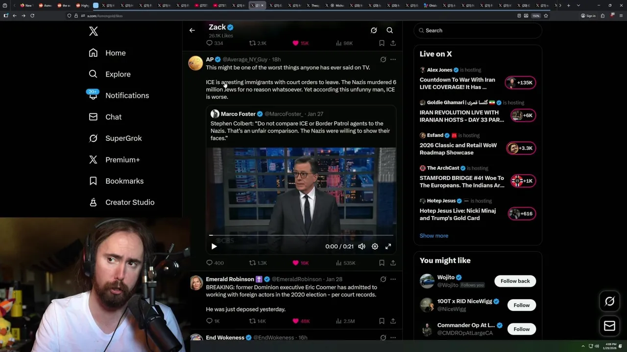Image resolution: width=627 pixels, height=352 pixels.
Task: Click Show more under Live on X
Action: pos(434,236)
